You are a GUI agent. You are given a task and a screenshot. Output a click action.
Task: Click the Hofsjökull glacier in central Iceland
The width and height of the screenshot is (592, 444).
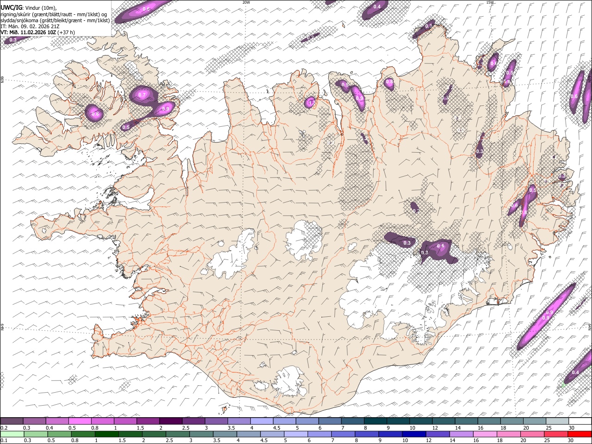tap(304, 240)
